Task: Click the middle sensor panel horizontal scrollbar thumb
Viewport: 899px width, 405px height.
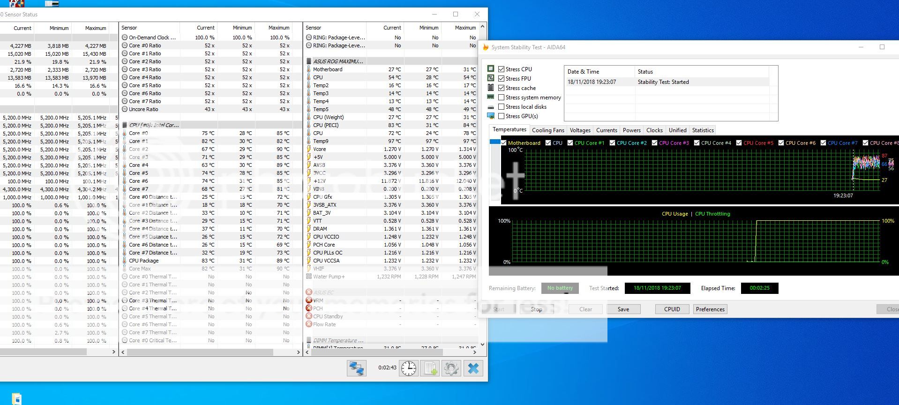Action: pos(200,352)
